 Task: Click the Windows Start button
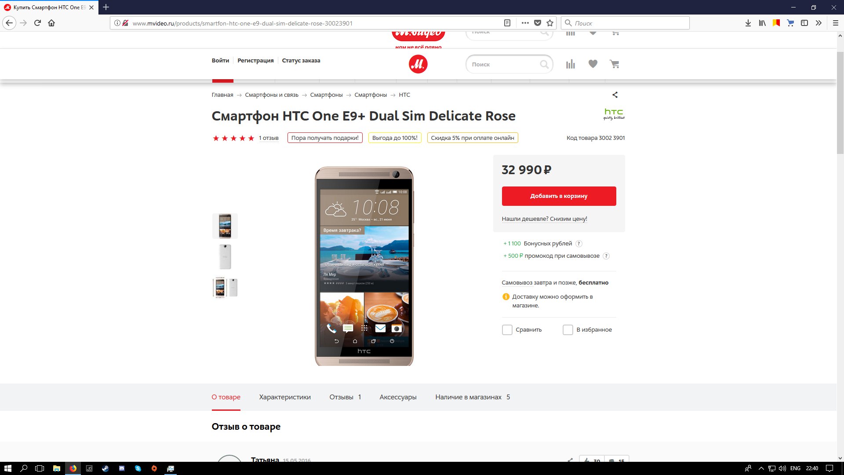coord(7,468)
